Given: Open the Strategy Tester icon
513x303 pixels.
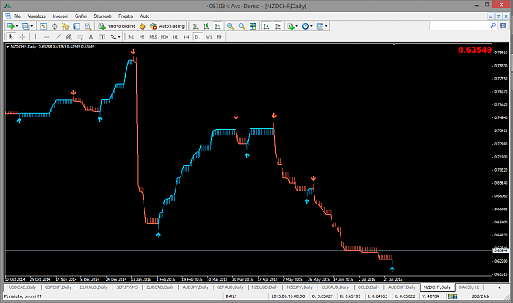Looking at the screenshot, I should pos(88,26).
